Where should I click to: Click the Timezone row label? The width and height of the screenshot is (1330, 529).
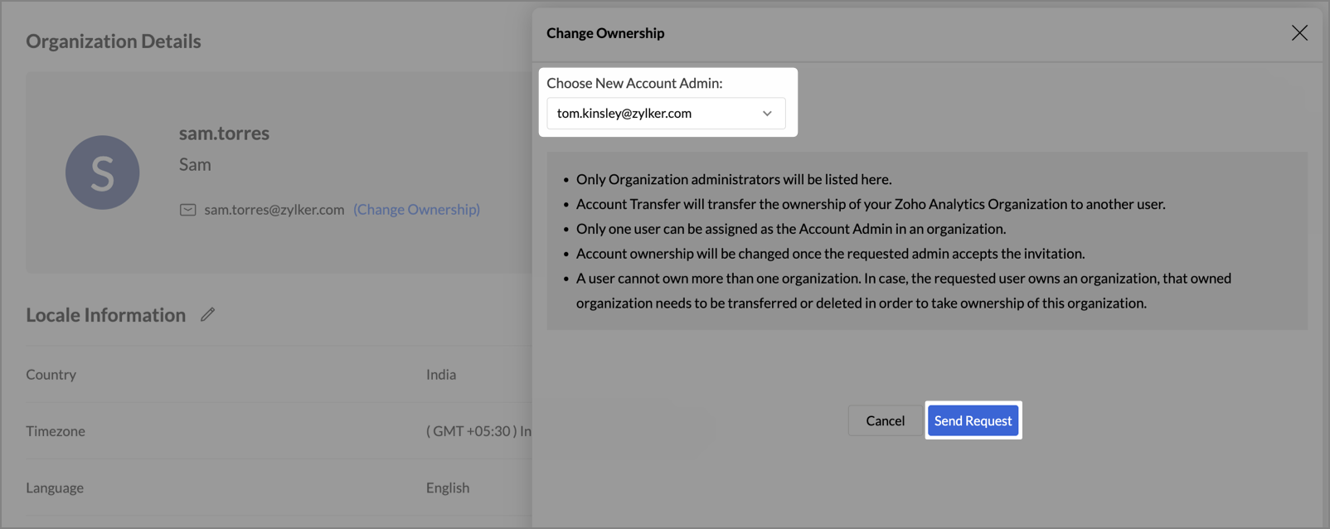tap(56, 431)
